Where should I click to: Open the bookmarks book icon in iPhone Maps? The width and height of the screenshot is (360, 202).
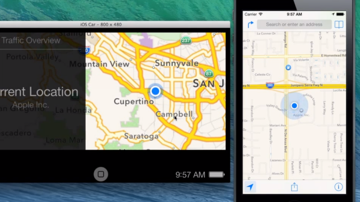[338, 24]
